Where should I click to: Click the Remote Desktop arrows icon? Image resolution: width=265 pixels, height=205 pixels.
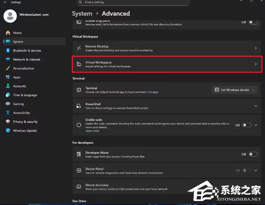pyautogui.click(x=79, y=48)
